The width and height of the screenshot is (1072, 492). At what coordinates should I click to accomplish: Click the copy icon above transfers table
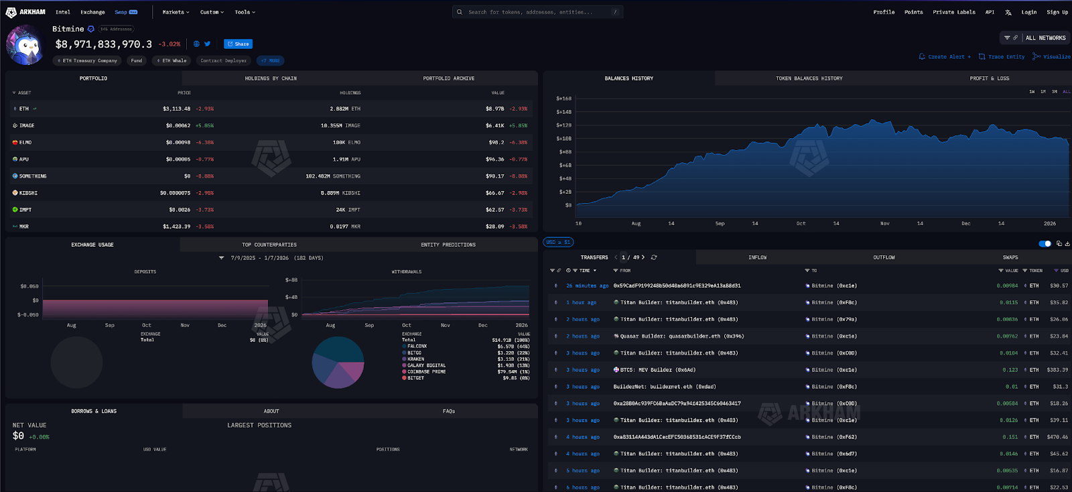tap(1059, 243)
